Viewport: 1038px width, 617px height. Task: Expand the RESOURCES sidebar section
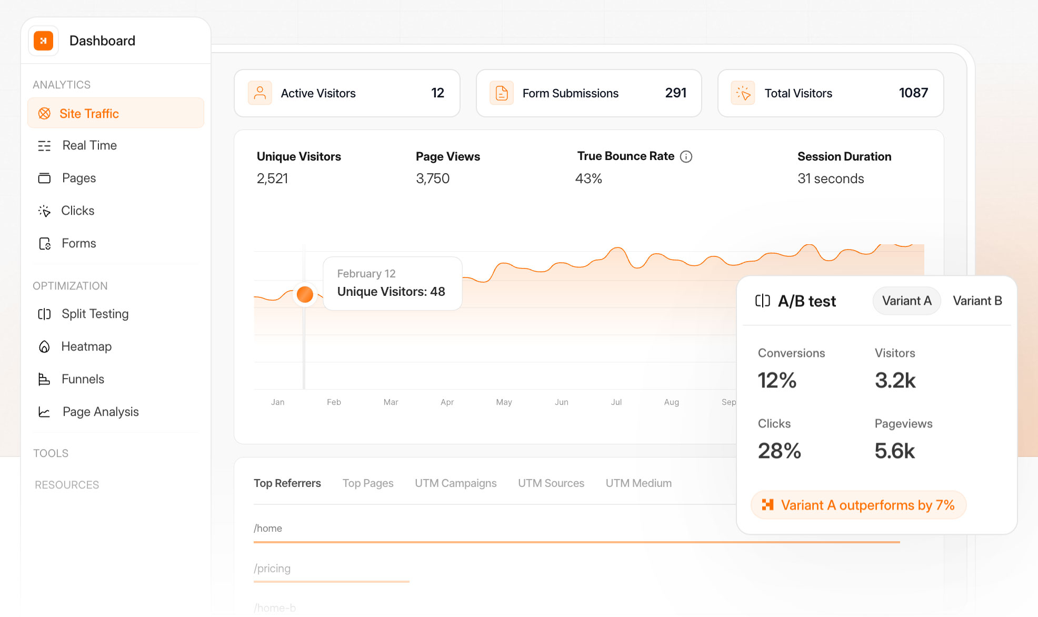(67, 485)
